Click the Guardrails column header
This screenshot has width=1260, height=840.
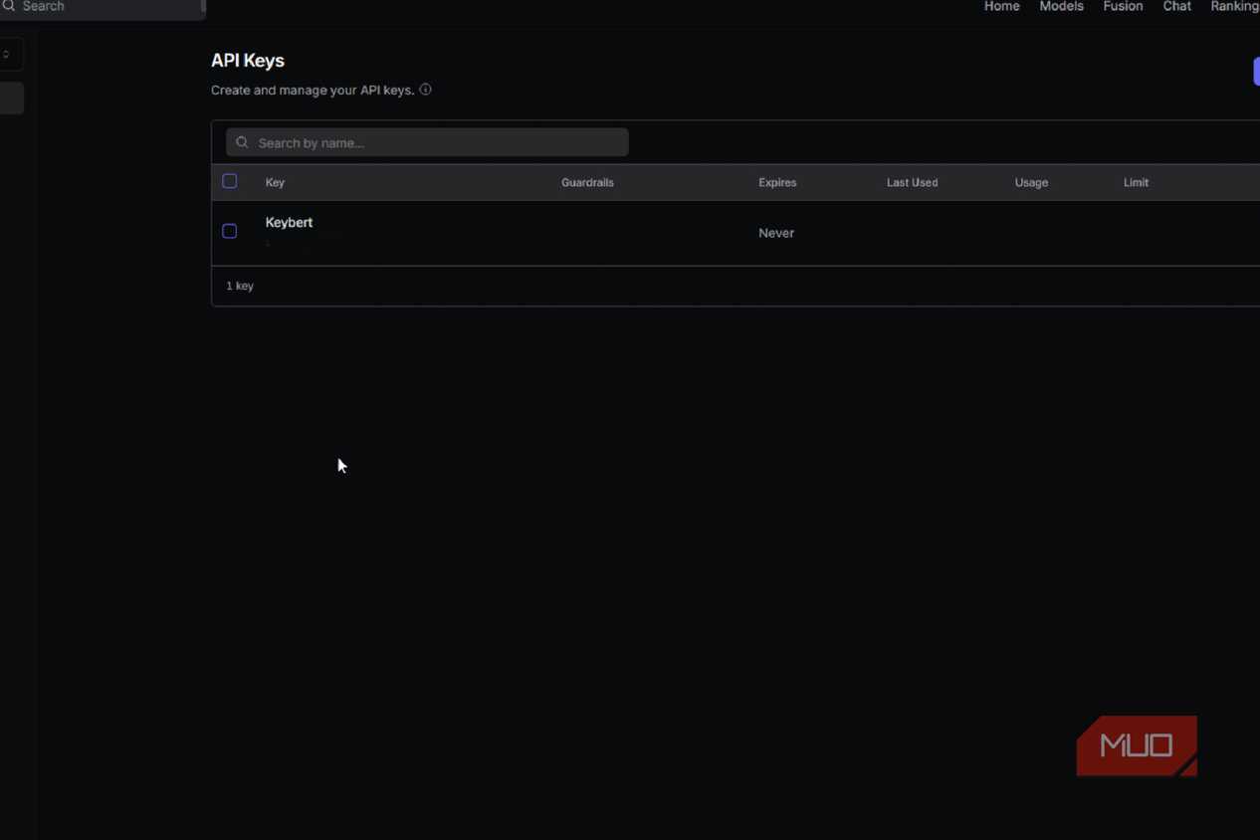tap(587, 182)
